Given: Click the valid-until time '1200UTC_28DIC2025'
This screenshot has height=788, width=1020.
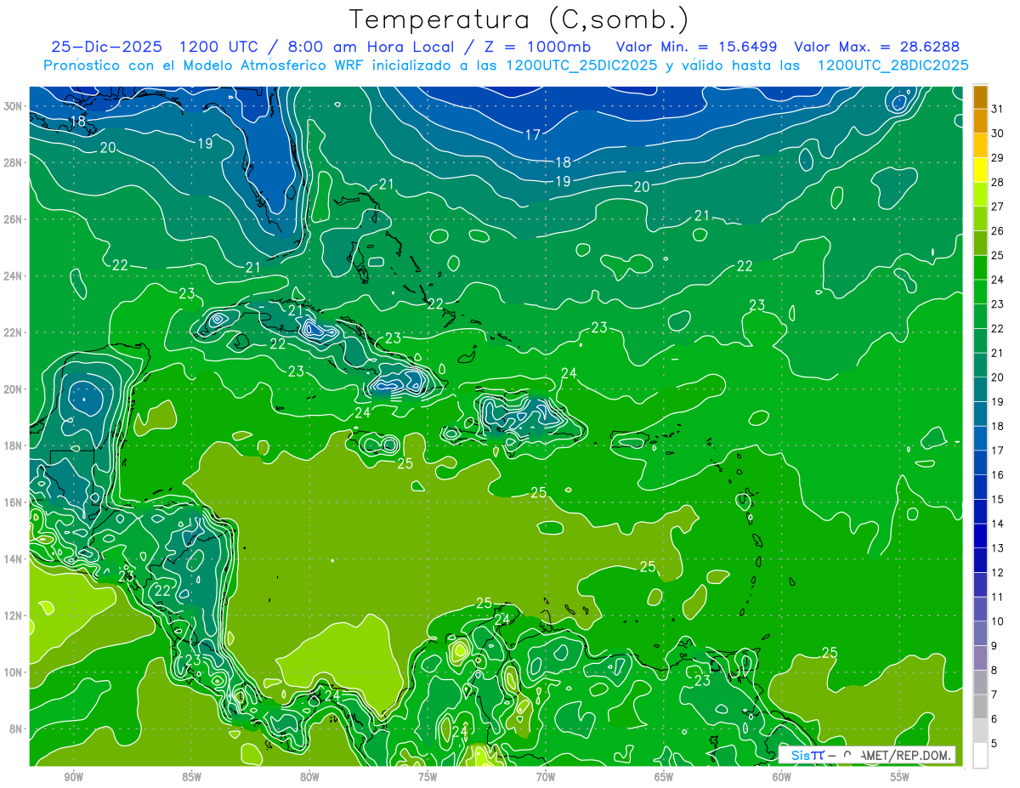Looking at the screenshot, I should point(893,65).
